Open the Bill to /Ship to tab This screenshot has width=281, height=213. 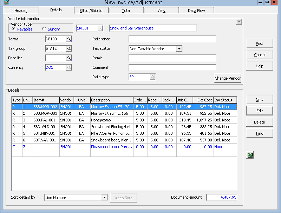(91, 11)
